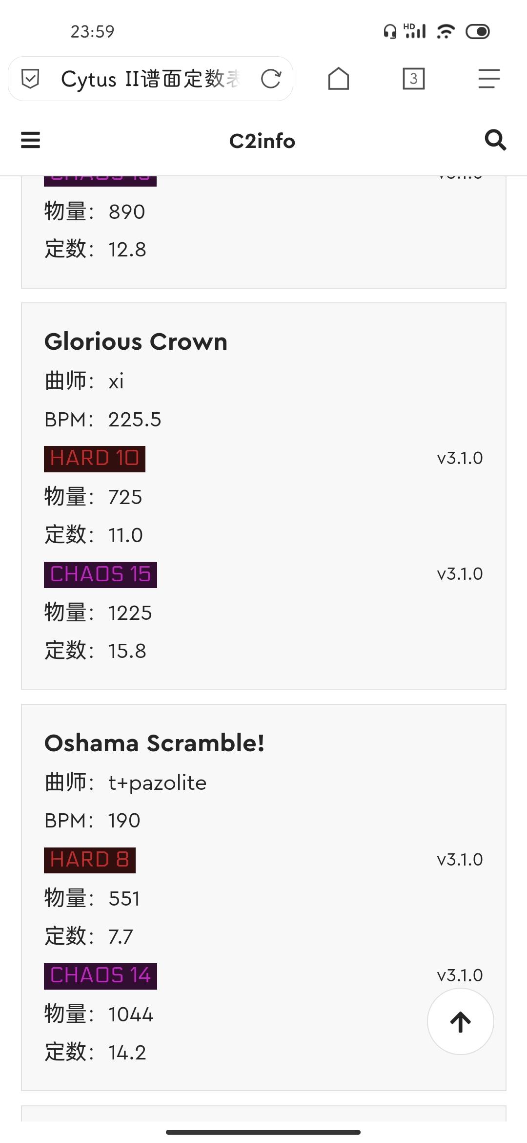Tap the Wi-Fi status bar icon
Image resolution: width=527 pixels, height=1143 pixels.
tap(445, 32)
